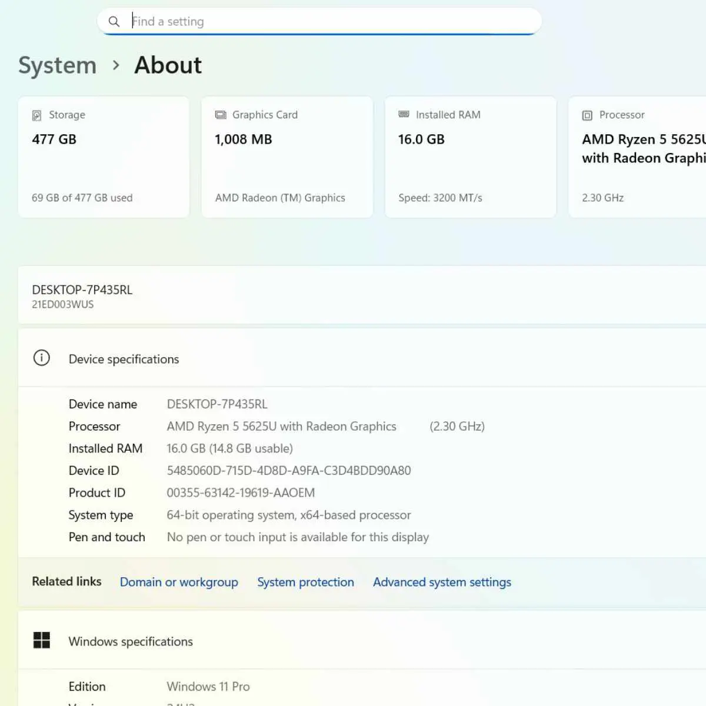
Task: Click the 'Edition' label
Action: pyautogui.click(x=87, y=687)
